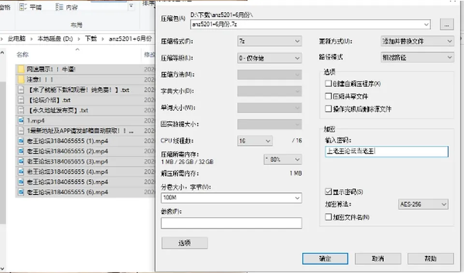Enable 操作完成后删除源文件 checkbox
The height and width of the screenshot is (273, 464).
pyautogui.click(x=328, y=109)
